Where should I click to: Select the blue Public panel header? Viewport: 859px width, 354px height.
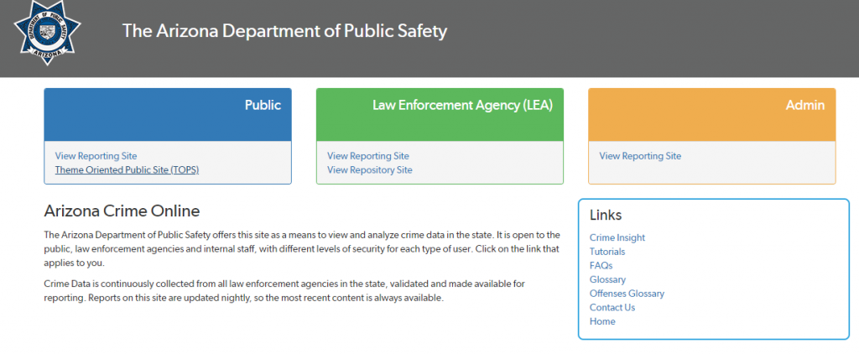click(x=168, y=114)
